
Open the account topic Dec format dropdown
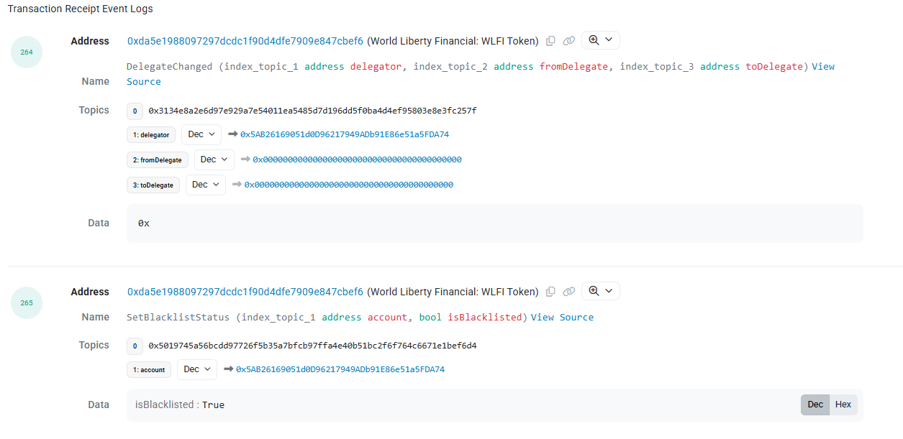point(197,369)
